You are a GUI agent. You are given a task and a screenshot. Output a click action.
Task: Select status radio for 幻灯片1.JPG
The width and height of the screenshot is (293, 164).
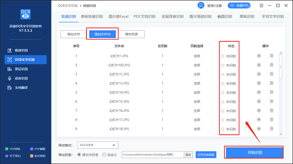[223, 56]
